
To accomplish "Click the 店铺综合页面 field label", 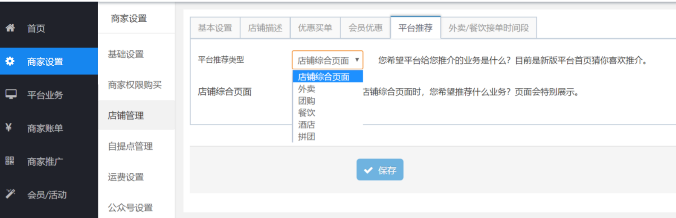I will [x=225, y=92].
